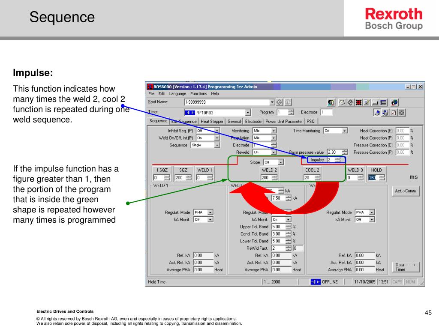Open the File menu
Viewport: 439px width, 329px height.
click(x=151, y=94)
